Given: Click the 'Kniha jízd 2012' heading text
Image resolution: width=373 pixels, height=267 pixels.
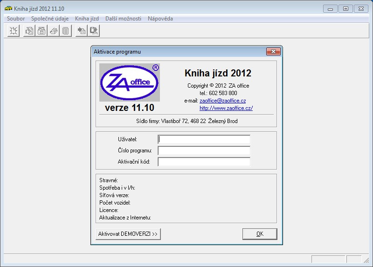Looking at the screenshot, I should coord(218,73).
